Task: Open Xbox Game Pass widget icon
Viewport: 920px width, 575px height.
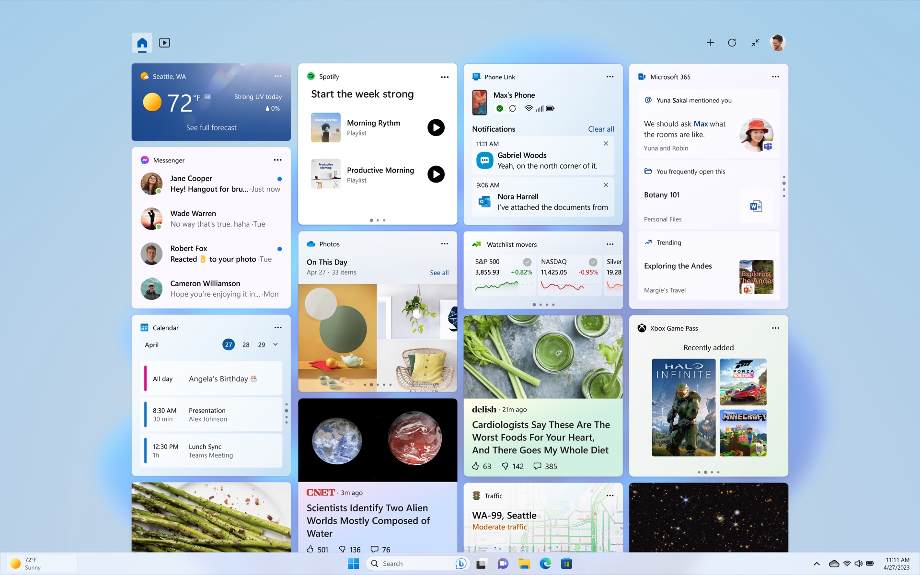Action: [641, 327]
